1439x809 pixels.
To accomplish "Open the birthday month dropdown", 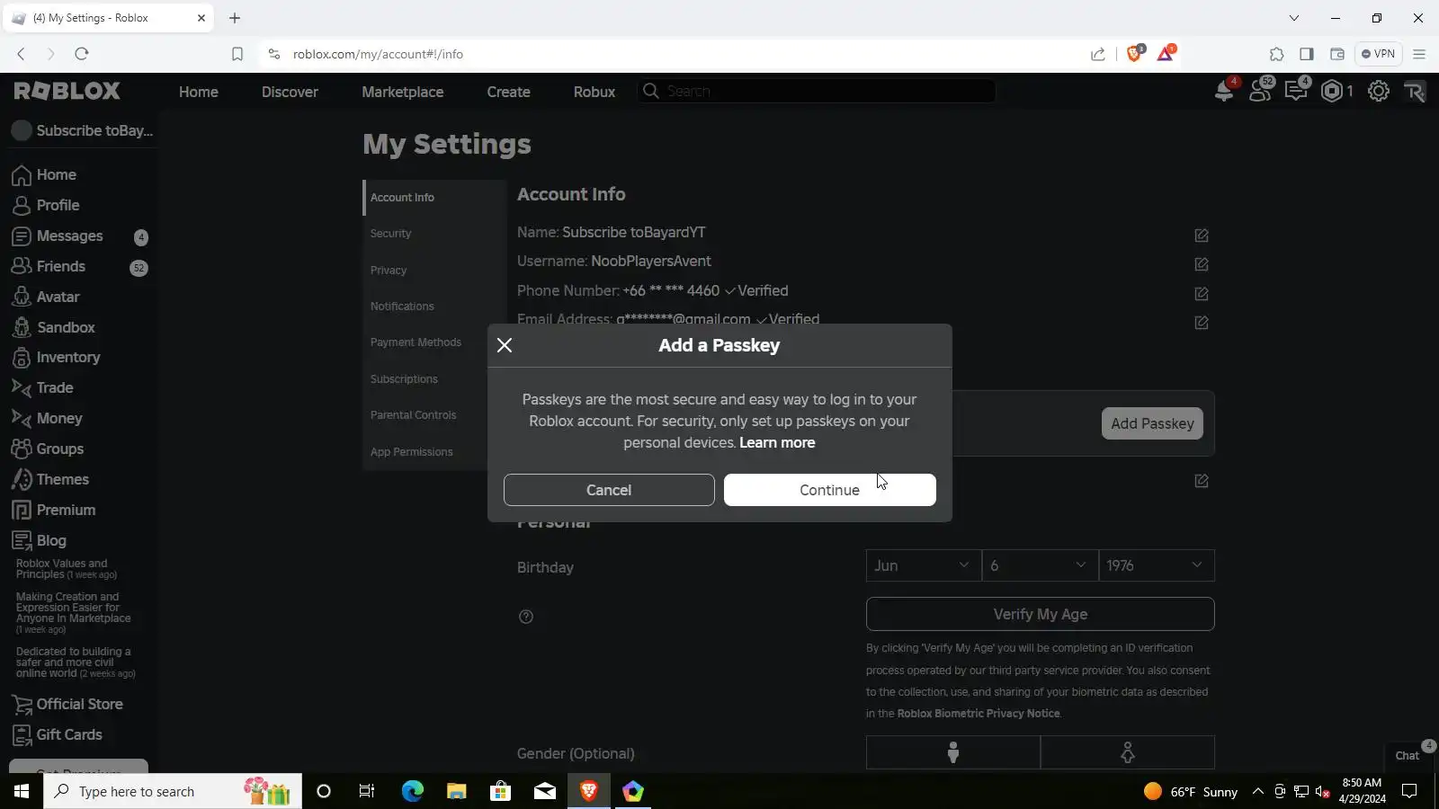I will (924, 565).
